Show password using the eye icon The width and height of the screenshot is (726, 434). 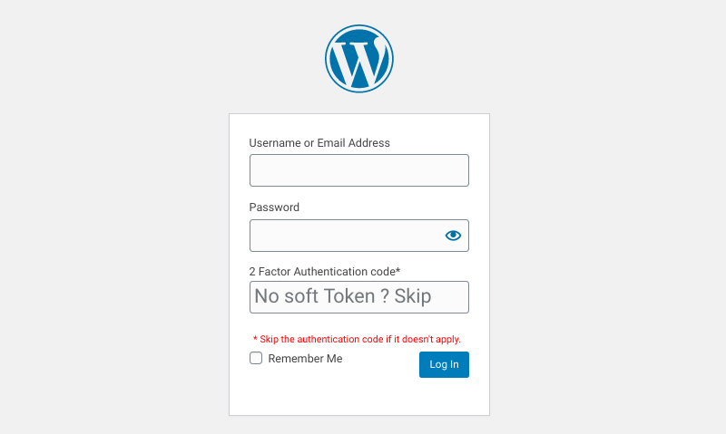453,236
